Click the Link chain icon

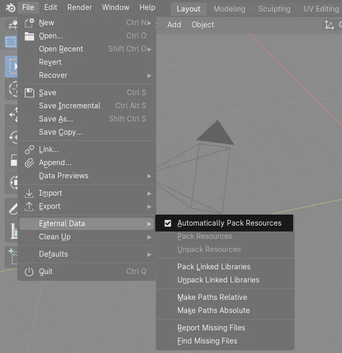click(x=29, y=149)
